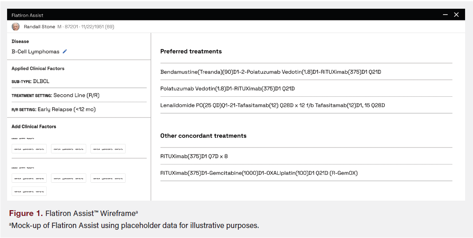Minimize the Flatiron Assist window

(445, 15)
